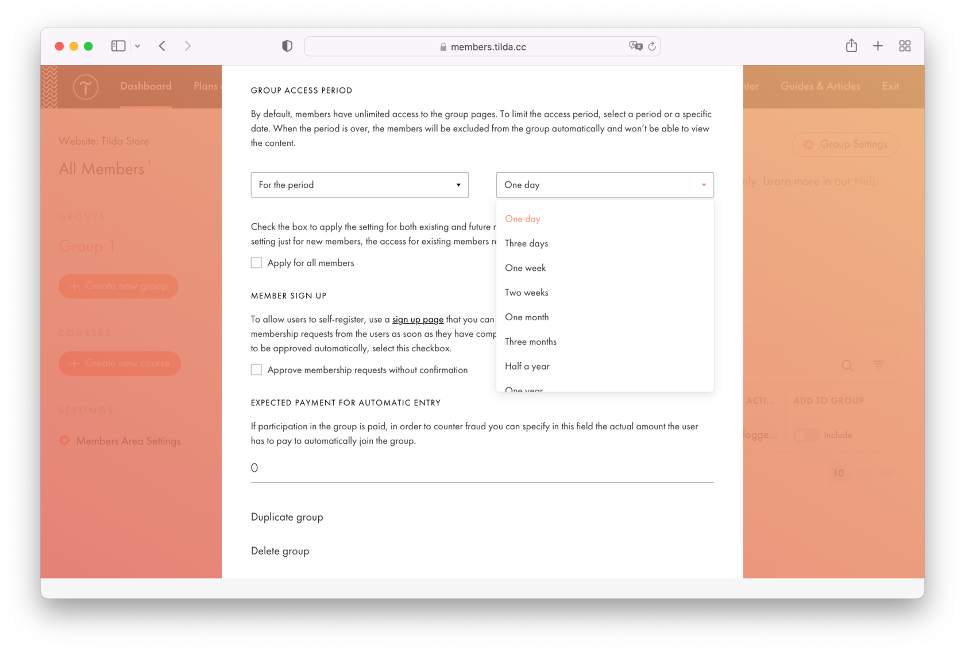Image resolution: width=965 pixels, height=652 pixels.
Task: Click the gear icon beside Members Area Settings
Action: (64, 441)
